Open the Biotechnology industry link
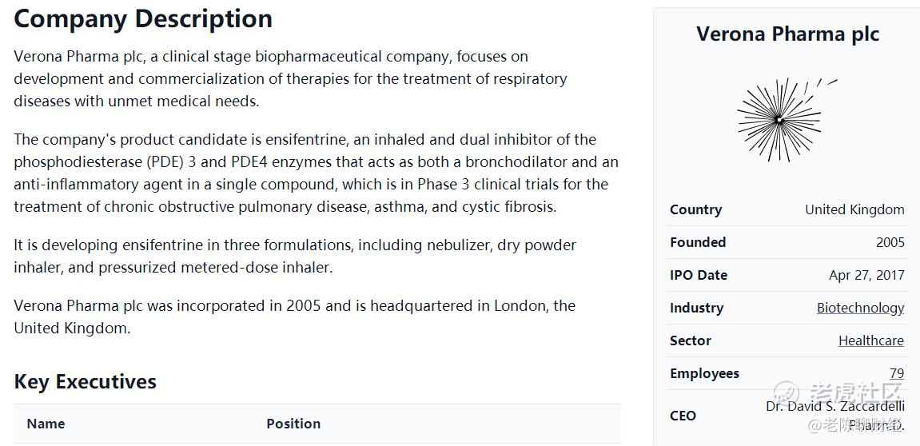 coord(860,308)
